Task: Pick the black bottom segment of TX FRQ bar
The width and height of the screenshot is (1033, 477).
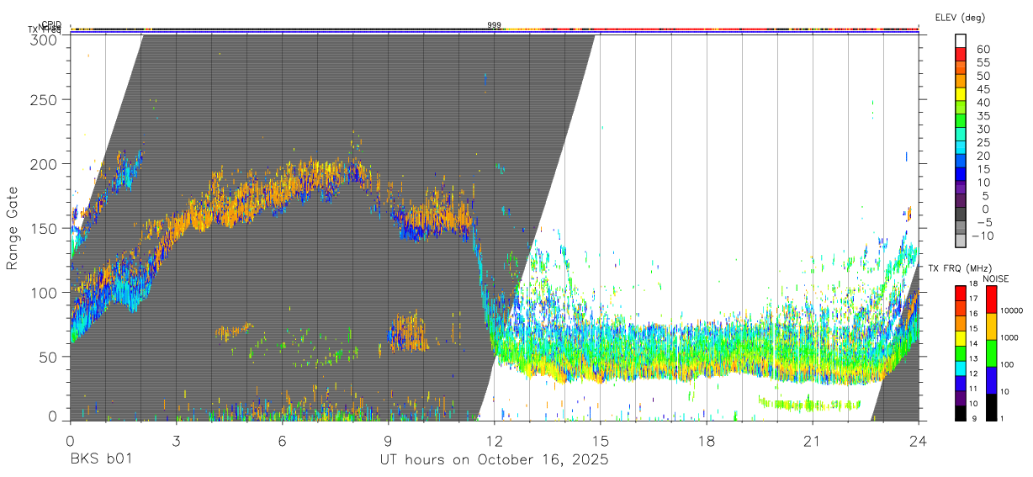Action: coord(960,413)
